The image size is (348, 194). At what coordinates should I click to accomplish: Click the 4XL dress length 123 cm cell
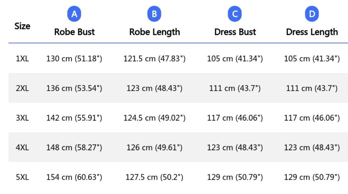coord(312,147)
